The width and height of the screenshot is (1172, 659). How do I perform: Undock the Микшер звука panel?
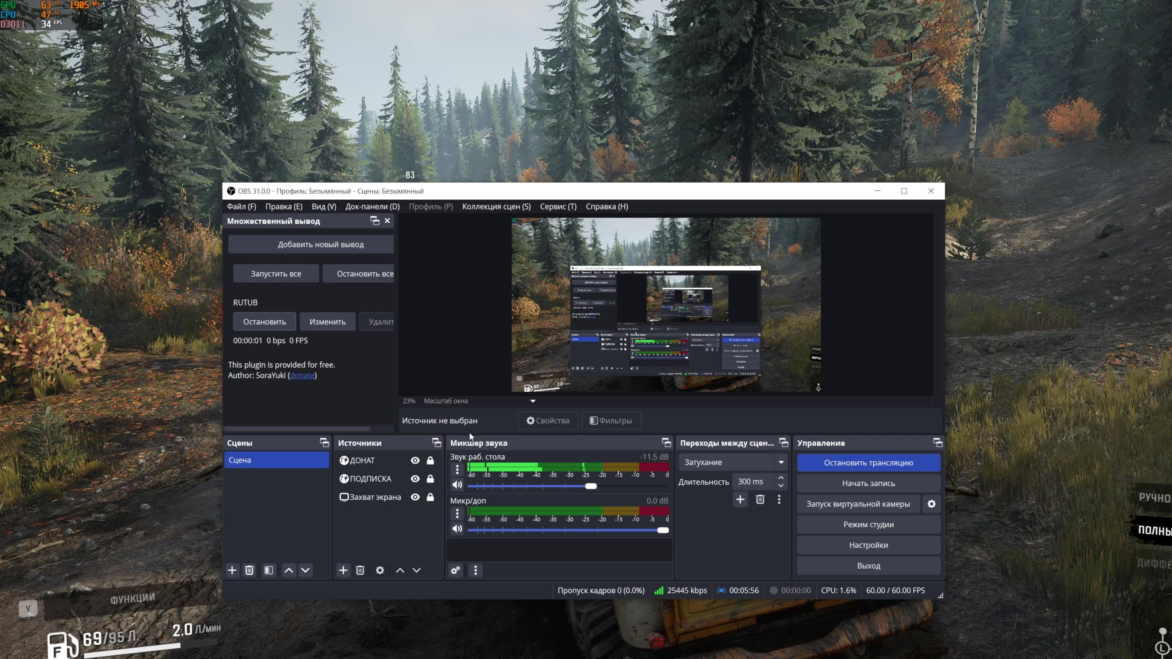coord(667,443)
